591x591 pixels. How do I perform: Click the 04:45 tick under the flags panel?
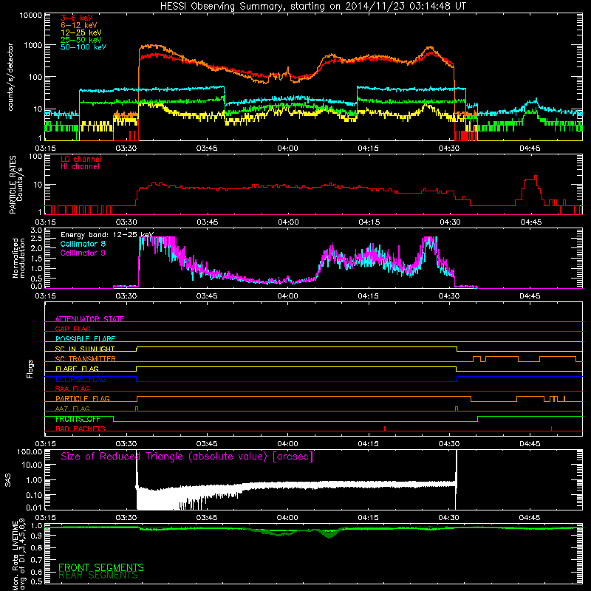click(530, 444)
